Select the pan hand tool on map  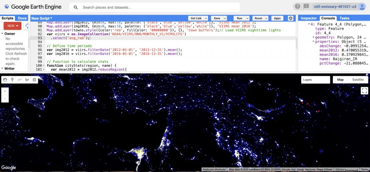tap(5, 80)
